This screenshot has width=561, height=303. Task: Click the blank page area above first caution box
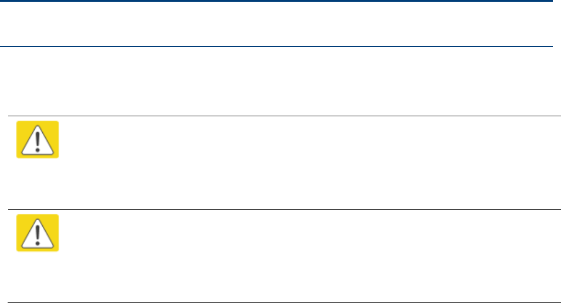point(280,81)
